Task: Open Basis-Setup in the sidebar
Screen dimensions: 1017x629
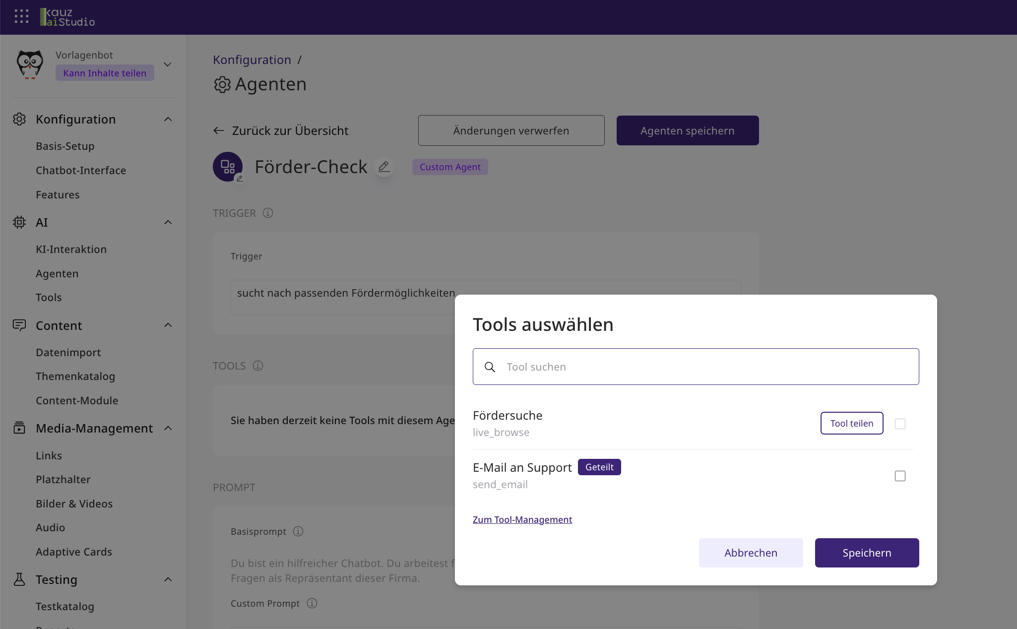Action: (65, 146)
